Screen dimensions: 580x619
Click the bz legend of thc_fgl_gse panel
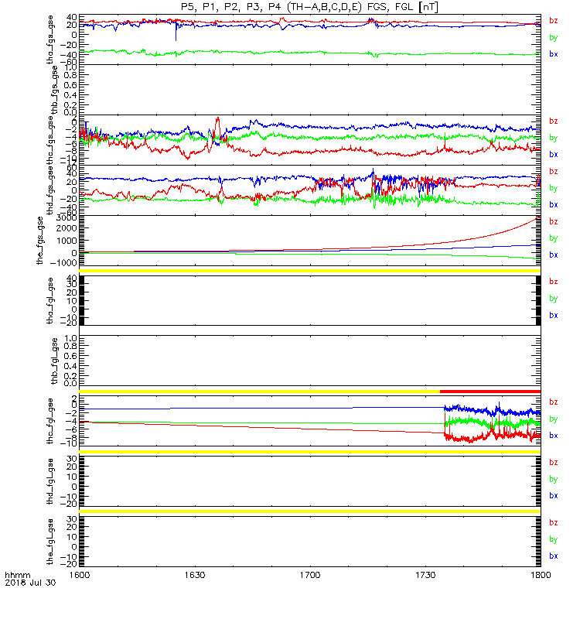[554, 402]
